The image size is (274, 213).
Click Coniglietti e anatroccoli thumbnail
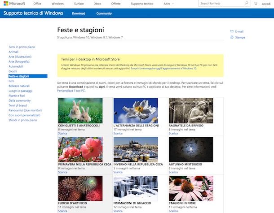coord(80,111)
